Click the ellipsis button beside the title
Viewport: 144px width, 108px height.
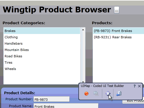tap(117, 10)
